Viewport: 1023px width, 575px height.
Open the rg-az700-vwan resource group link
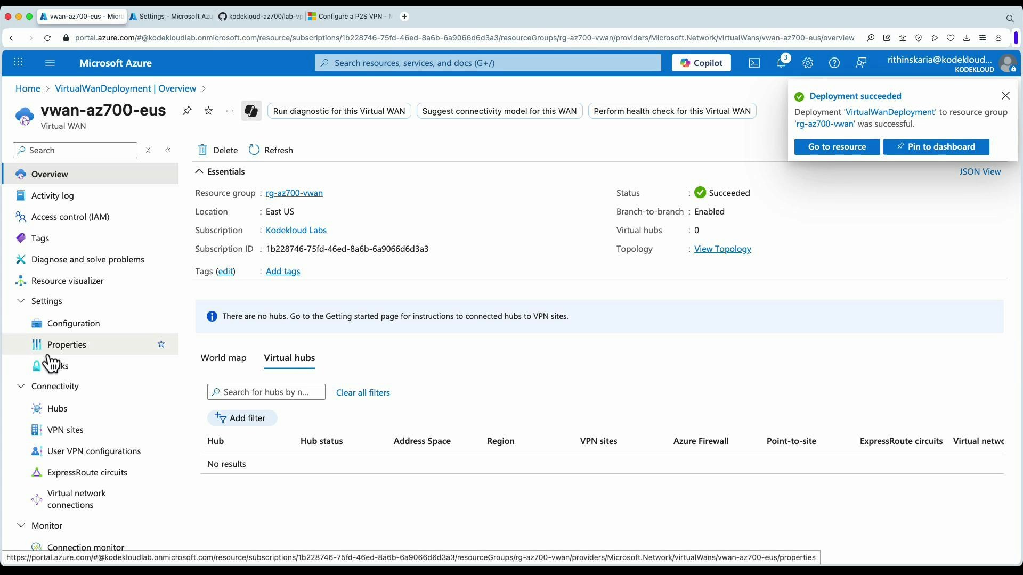click(294, 193)
